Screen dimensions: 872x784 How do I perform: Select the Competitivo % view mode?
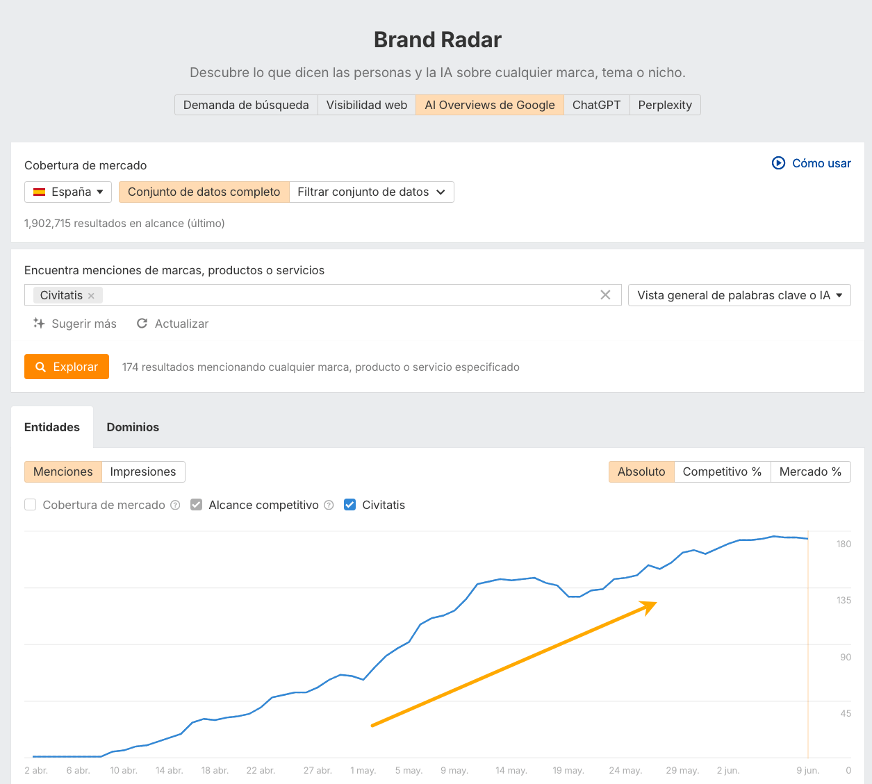722,472
